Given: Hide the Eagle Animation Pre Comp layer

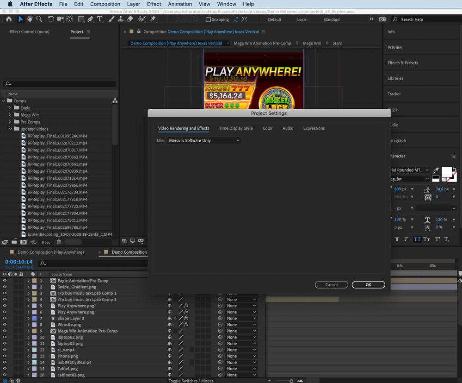Looking at the screenshot, I should 5,281.
